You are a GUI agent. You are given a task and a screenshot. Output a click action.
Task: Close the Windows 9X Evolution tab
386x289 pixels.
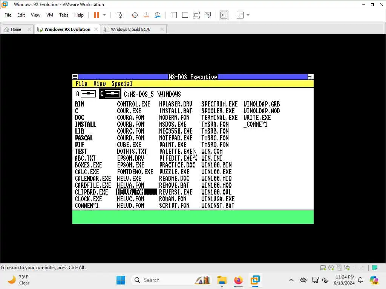(96, 29)
